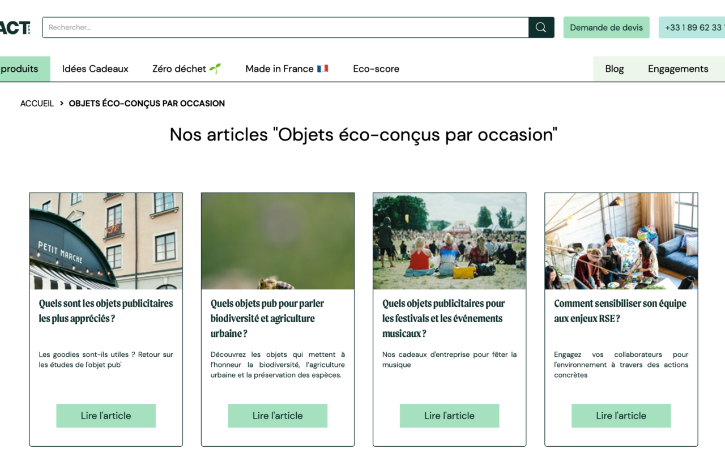Click breadcrumb 'OBJETS ÉCO-CONÇUS PAR OCCASION'
The image size is (725, 453).
pyautogui.click(x=147, y=104)
